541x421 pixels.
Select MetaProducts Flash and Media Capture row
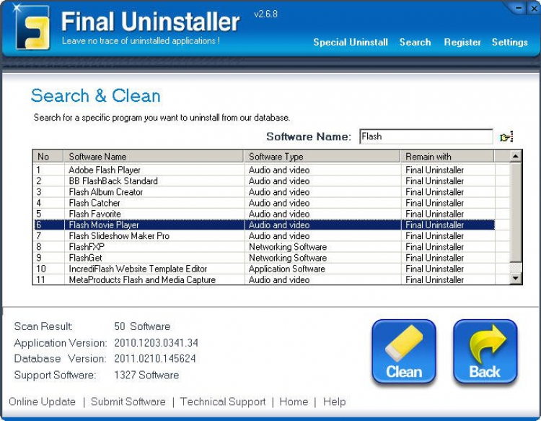(x=264, y=279)
